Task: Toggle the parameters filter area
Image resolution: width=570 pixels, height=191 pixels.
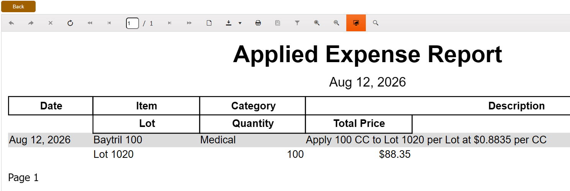Action: (297, 23)
